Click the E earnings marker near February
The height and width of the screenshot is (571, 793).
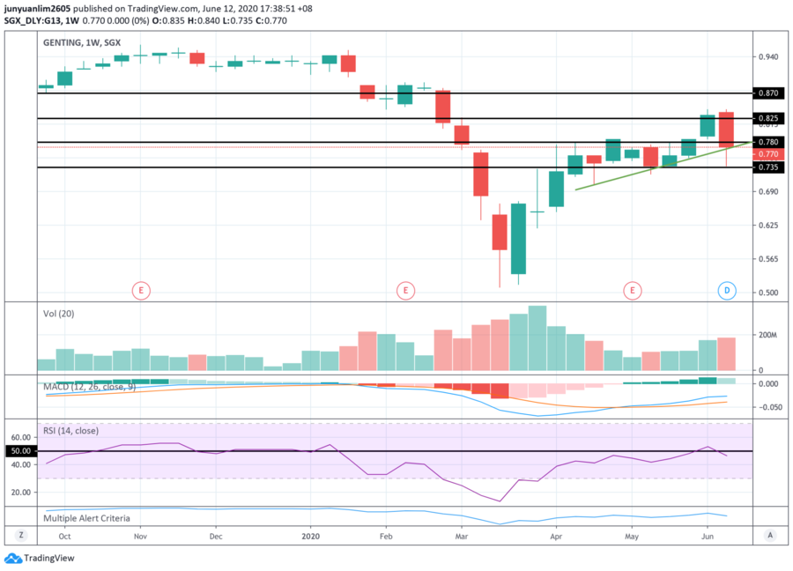(405, 290)
